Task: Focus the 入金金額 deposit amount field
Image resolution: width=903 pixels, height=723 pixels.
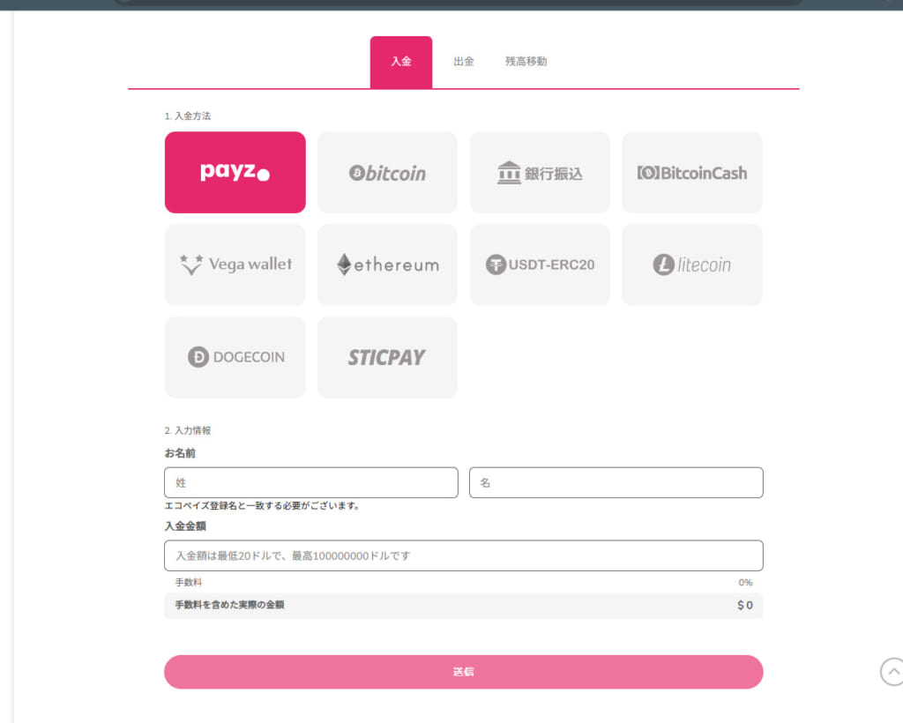Action: 464,555
